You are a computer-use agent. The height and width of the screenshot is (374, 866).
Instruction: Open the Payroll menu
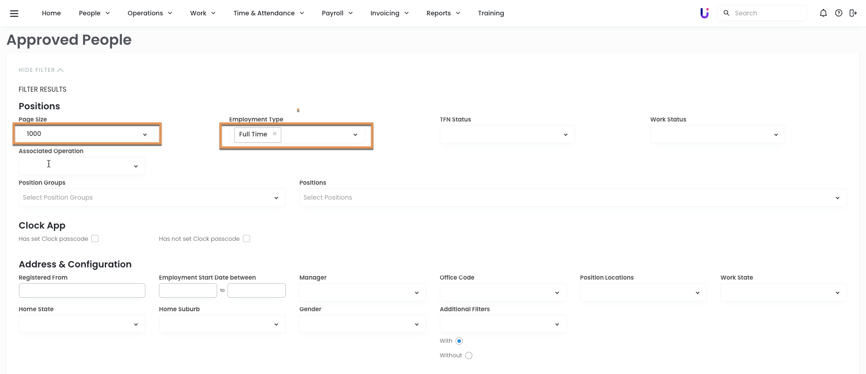(x=337, y=13)
